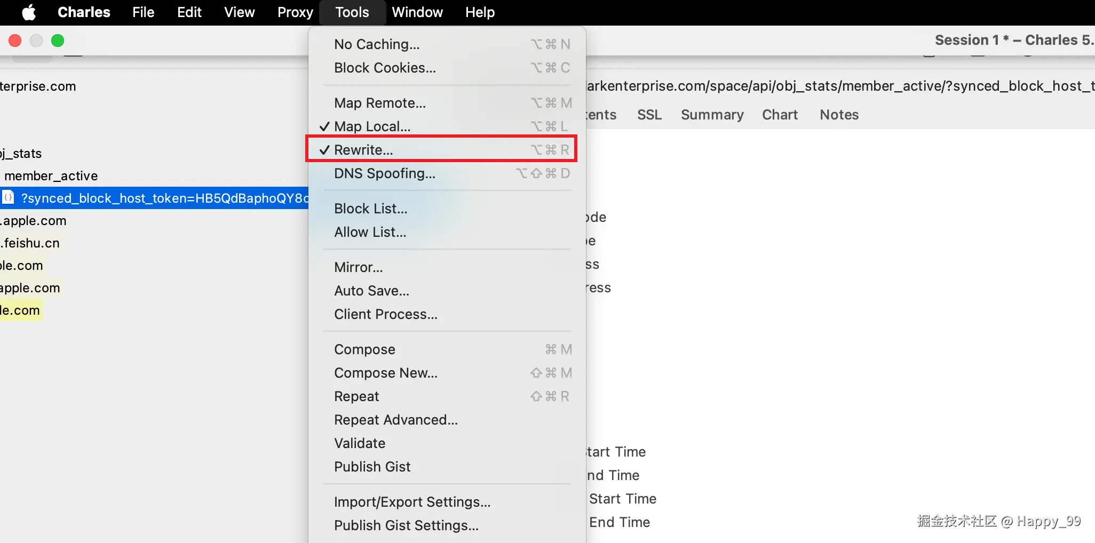Open Import/Export Settings...
The width and height of the screenshot is (1095, 543).
[x=447, y=502]
